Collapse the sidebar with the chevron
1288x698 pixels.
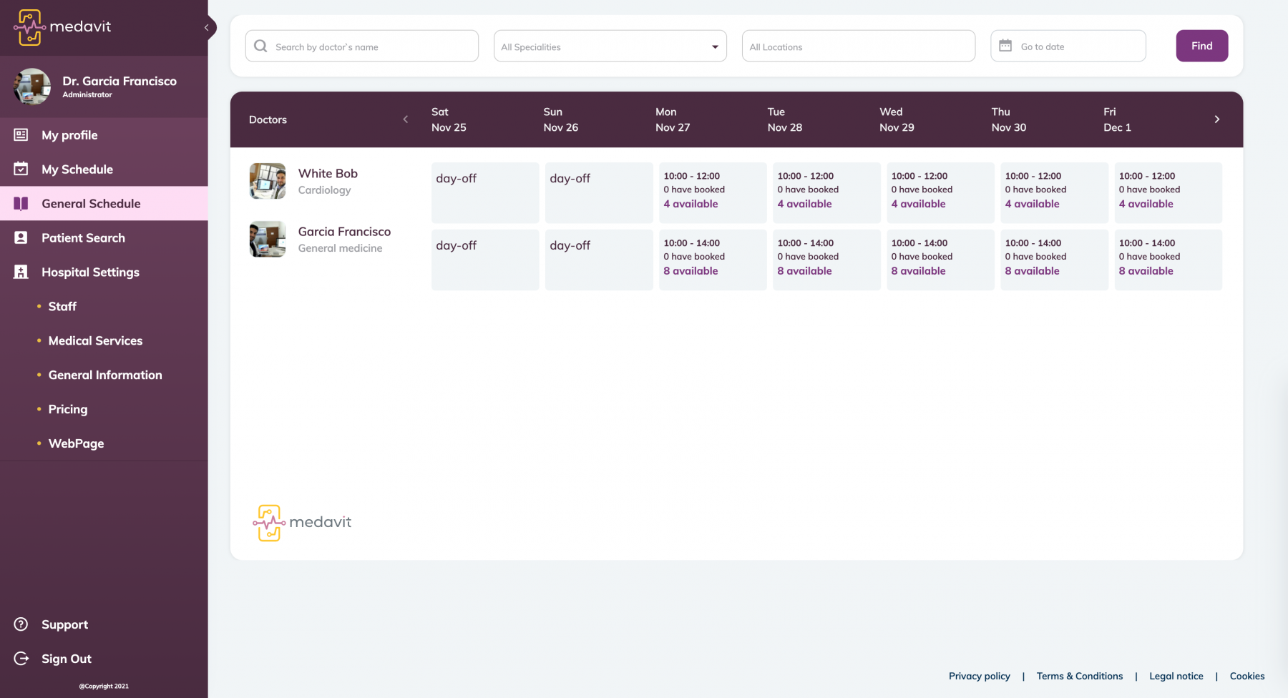point(206,28)
